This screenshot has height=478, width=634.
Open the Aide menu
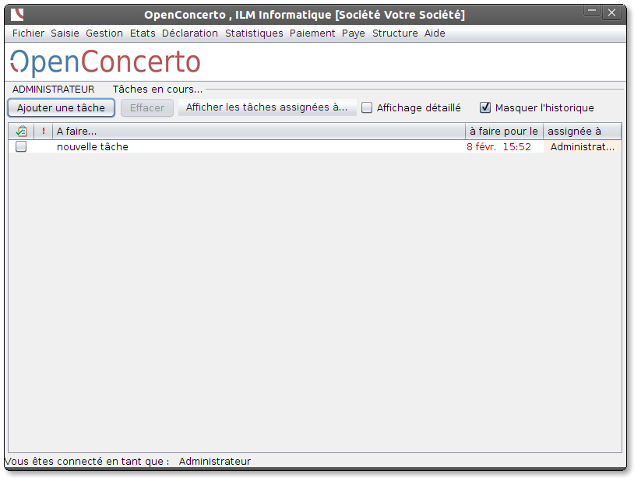(435, 33)
